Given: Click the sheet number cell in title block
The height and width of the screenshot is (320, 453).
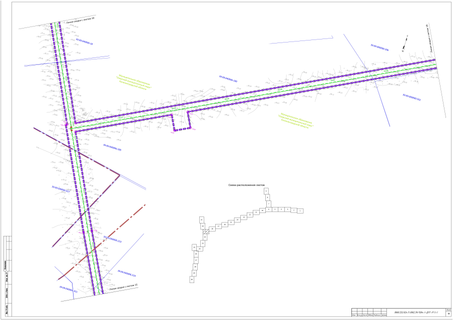Looking at the screenshot, I should pos(448,313).
